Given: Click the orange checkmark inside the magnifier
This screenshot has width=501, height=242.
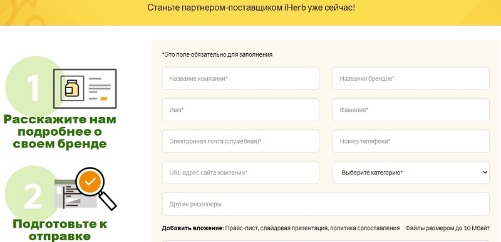Looking at the screenshot, I should pyautogui.click(x=90, y=182).
